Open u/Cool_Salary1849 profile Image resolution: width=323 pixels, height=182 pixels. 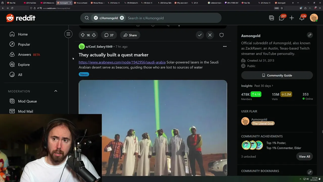tap(99, 47)
